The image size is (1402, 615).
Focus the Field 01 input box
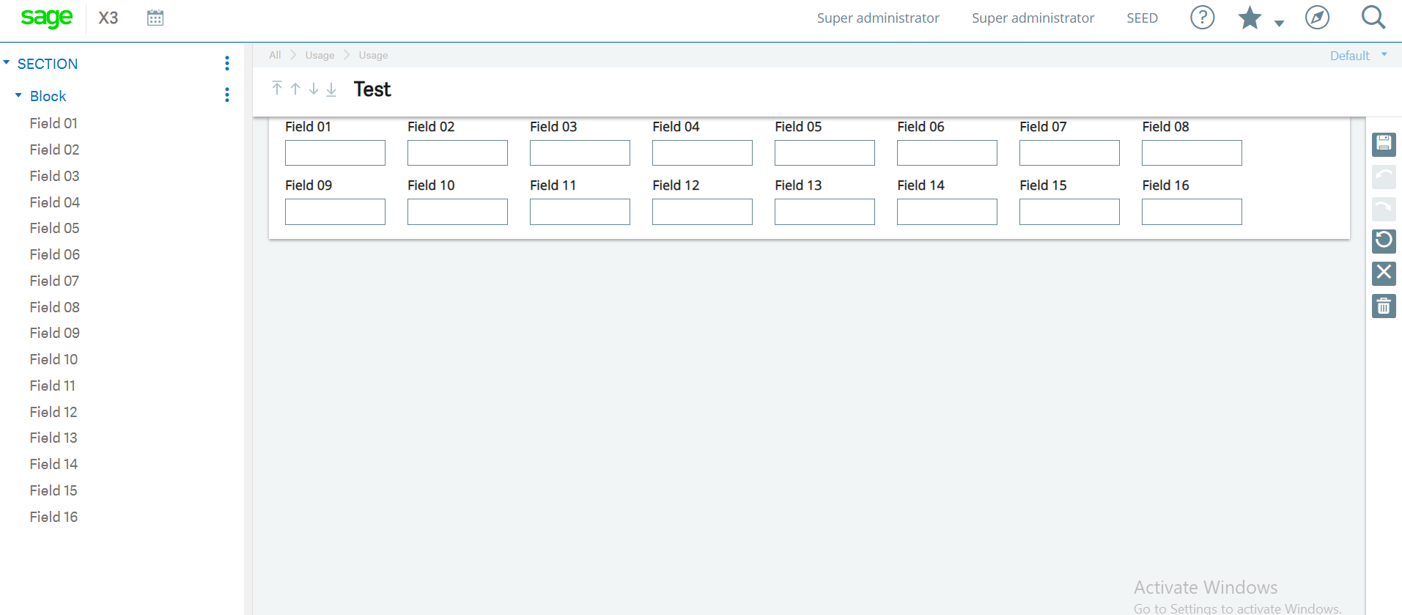(x=335, y=152)
